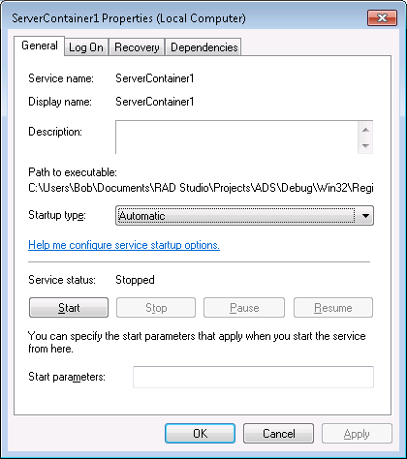Viewport: 407px width, 459px height.
Task: Click the Stop service button
Action: tap(156, 308)
